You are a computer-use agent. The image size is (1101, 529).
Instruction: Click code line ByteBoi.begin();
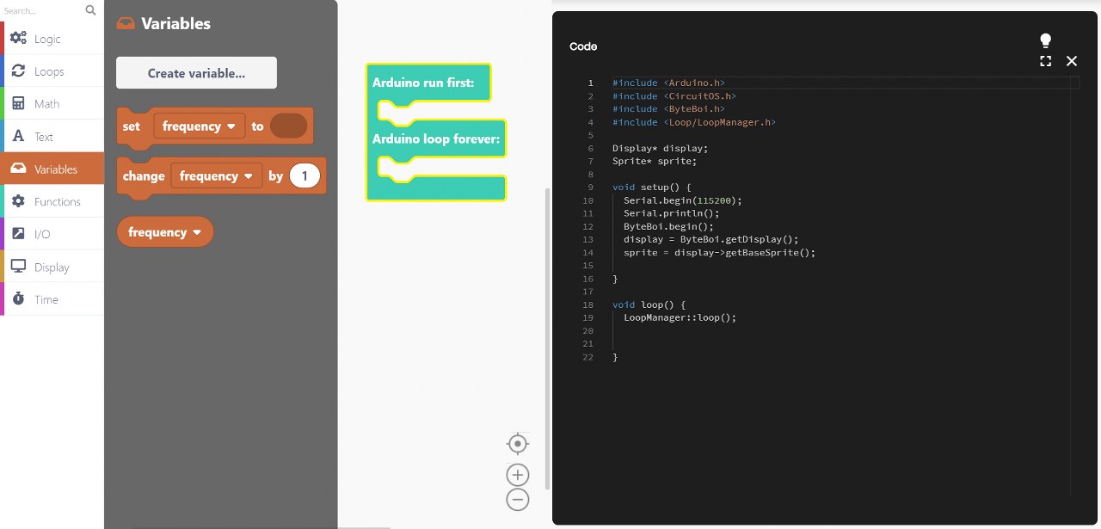click(x=668, y=226)
